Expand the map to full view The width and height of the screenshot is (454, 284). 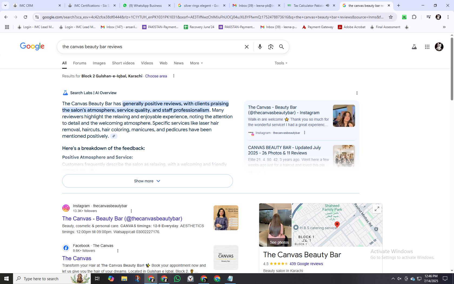[x=377, y=209]
